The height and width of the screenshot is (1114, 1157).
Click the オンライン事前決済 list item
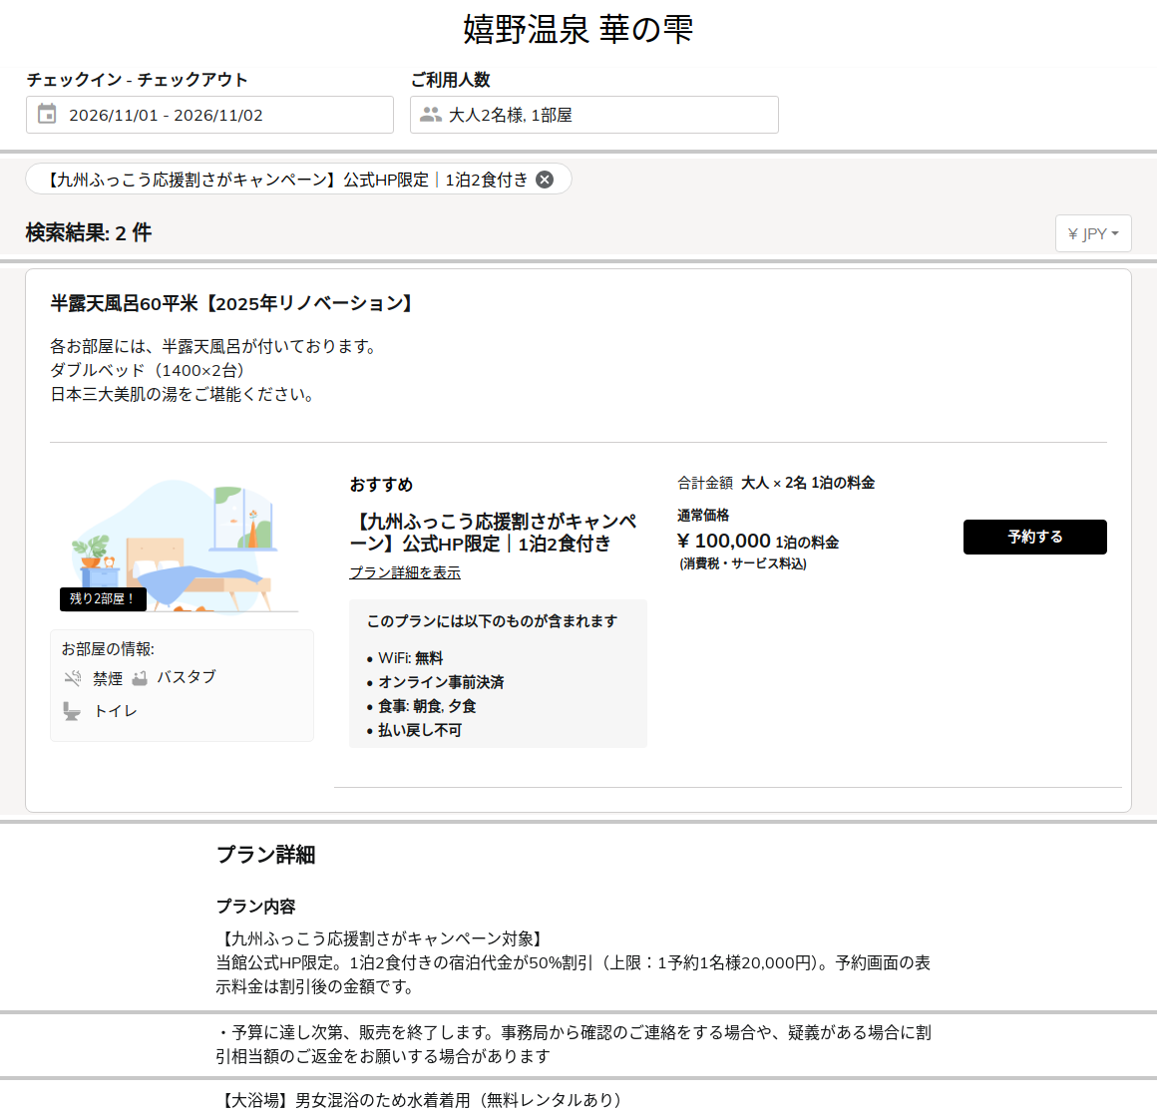point(441,682)
